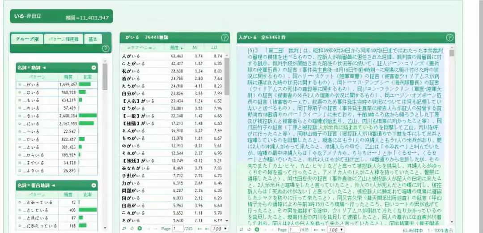Go to next page of example sentences
The height and width of the screenshot is (233, 483).
tap(316, 229)
